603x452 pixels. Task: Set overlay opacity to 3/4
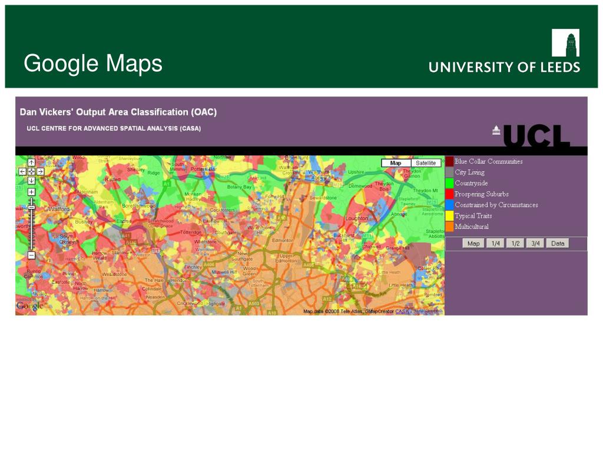pos(535,243)
